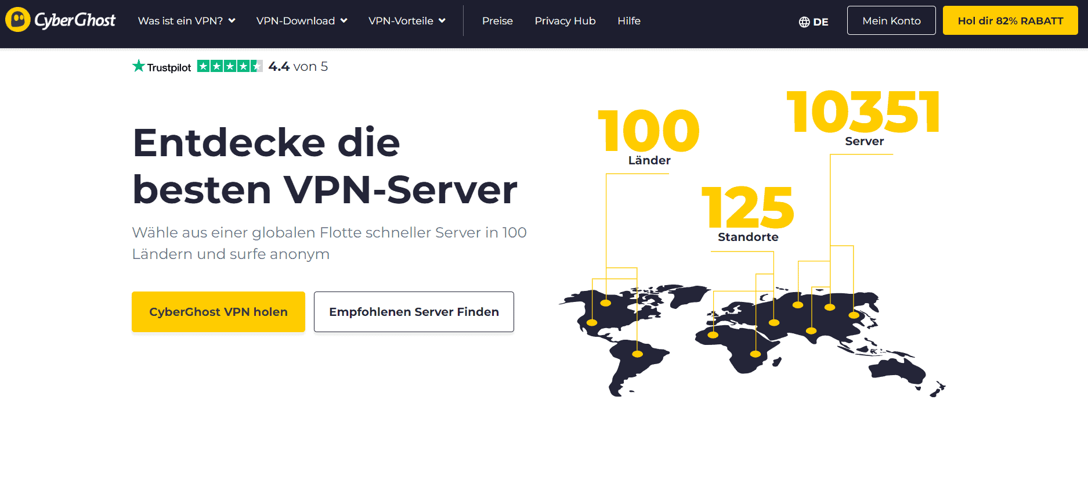
Task: Click the yellow server pin in southern Africa
Action: point(756,354)
